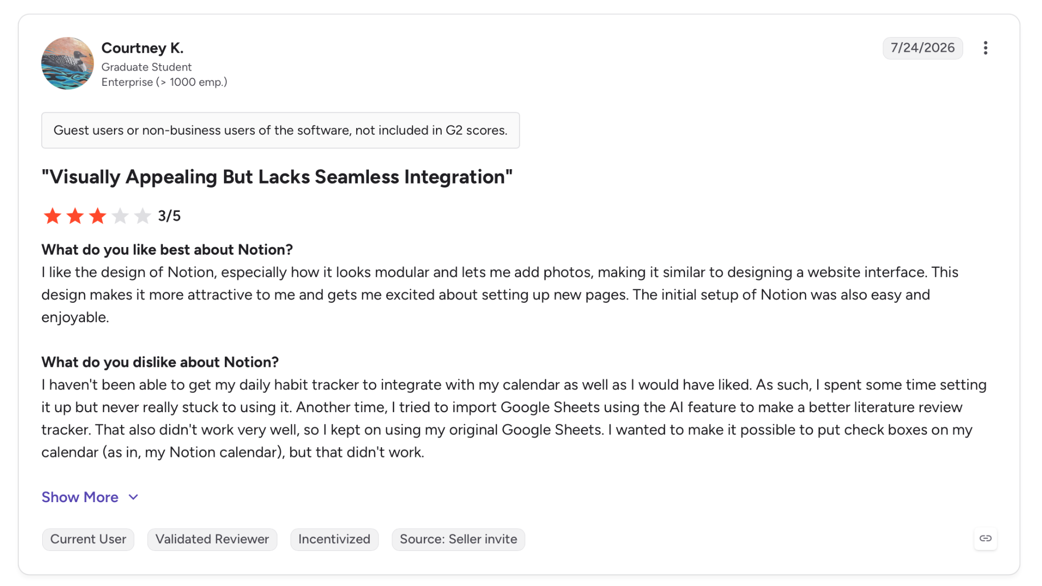Viewport: 1042px width, 586px height.
Task: Click the 3/5 rating score text
Action: click(169, 216)
